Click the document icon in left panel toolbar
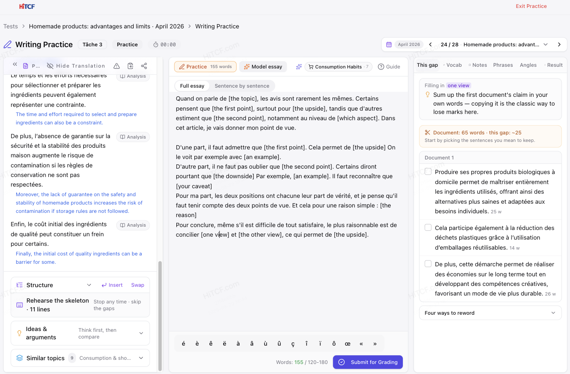The width and height of the screenshot is (570, 374). pos(25,66)
